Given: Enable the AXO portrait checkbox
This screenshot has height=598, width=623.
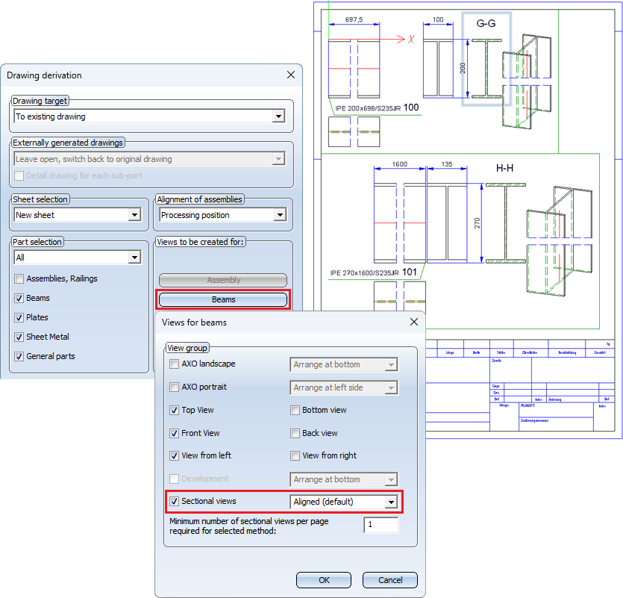Looking at the screenshot, I should coord(174,387).
